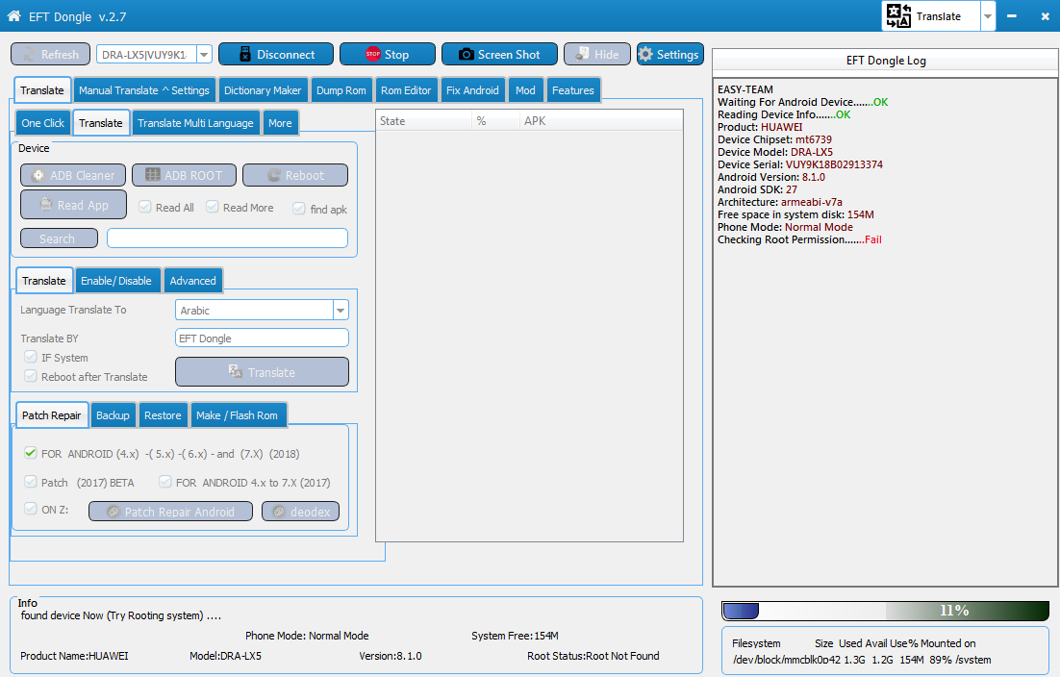The width and height of the screenshot is (1060, 677).
Task: Toggle the ON Z: checkbox
Action: tap(31, 509)
